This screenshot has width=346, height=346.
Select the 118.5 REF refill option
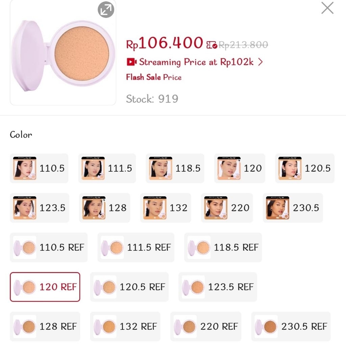(x=223, y=247)
